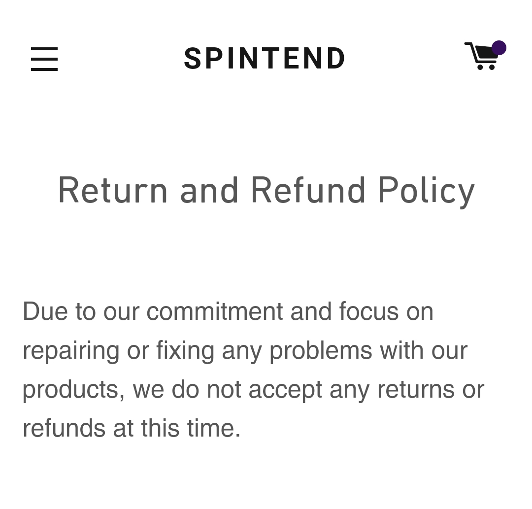Screen dimensions: 532x509
Task: Open the hamburger navigation menu
Action: [x=44, y=59]
